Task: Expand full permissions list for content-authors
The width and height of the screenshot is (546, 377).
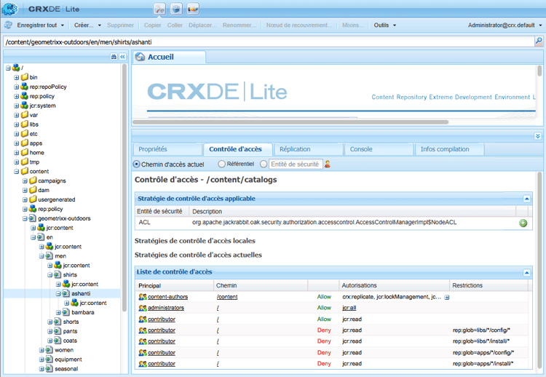Action: [x=447, y=297]
